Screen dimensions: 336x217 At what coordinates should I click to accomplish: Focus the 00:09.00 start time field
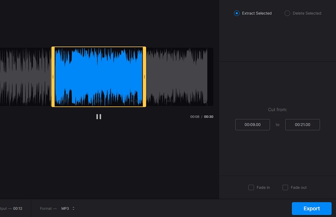[252, 125]
